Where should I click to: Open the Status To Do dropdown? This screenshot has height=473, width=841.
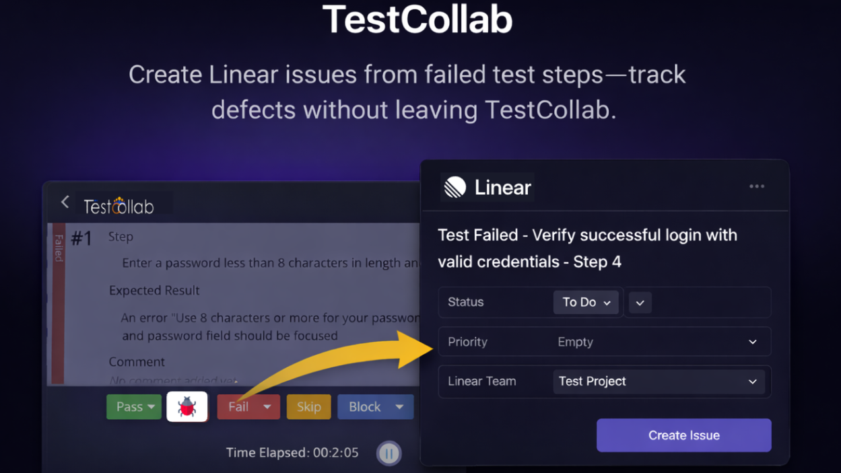point(585,302)
